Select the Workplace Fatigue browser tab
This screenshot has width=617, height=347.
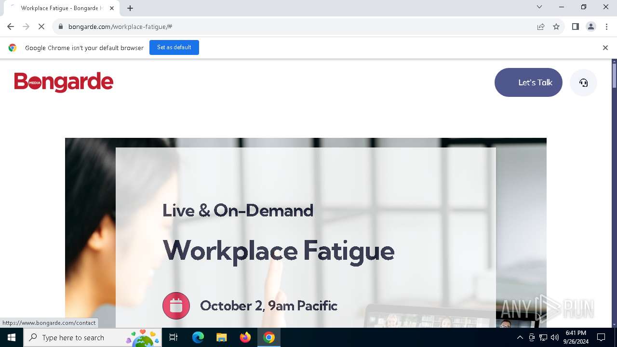(x=62, y=8)
